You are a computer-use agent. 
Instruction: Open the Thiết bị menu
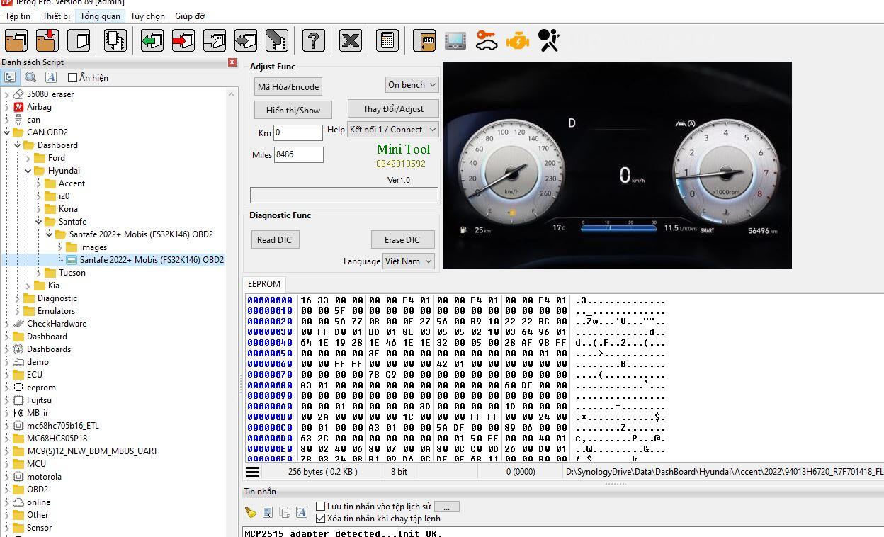click(56, 16)
